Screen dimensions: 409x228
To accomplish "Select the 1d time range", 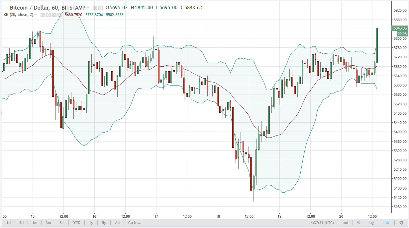I will pos(9,223).
